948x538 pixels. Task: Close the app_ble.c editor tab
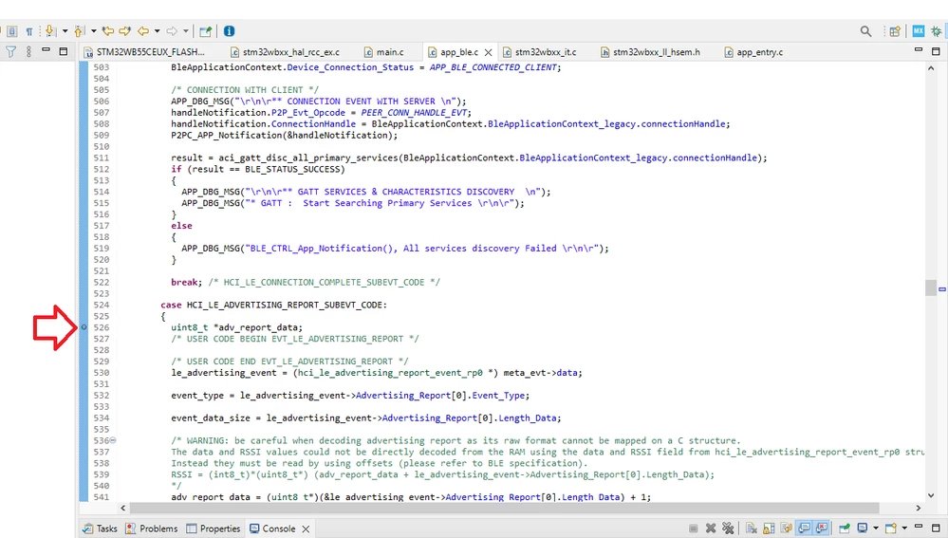(488, 52)
